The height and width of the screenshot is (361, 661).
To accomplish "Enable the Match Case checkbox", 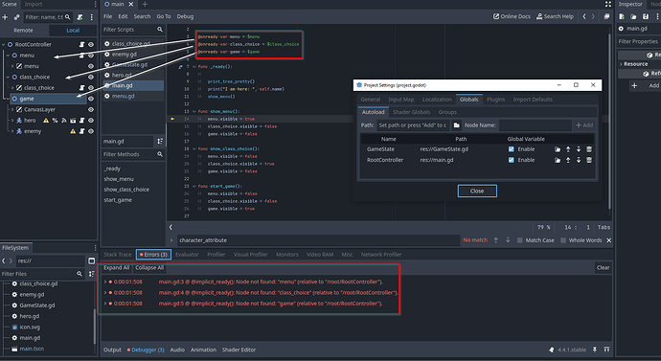I will click(x=520, y=240).
